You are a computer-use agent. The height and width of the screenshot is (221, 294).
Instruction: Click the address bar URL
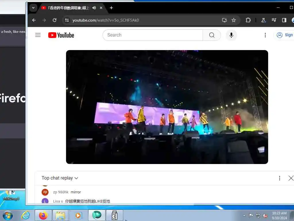[x=106, y=20]
